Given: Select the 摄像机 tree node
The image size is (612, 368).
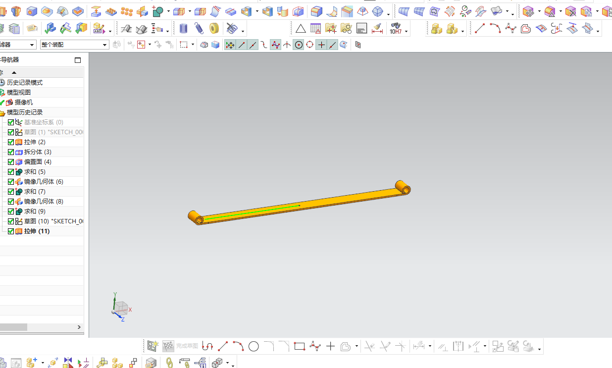Looking at the screenshot, I should (x=23, y=103).
